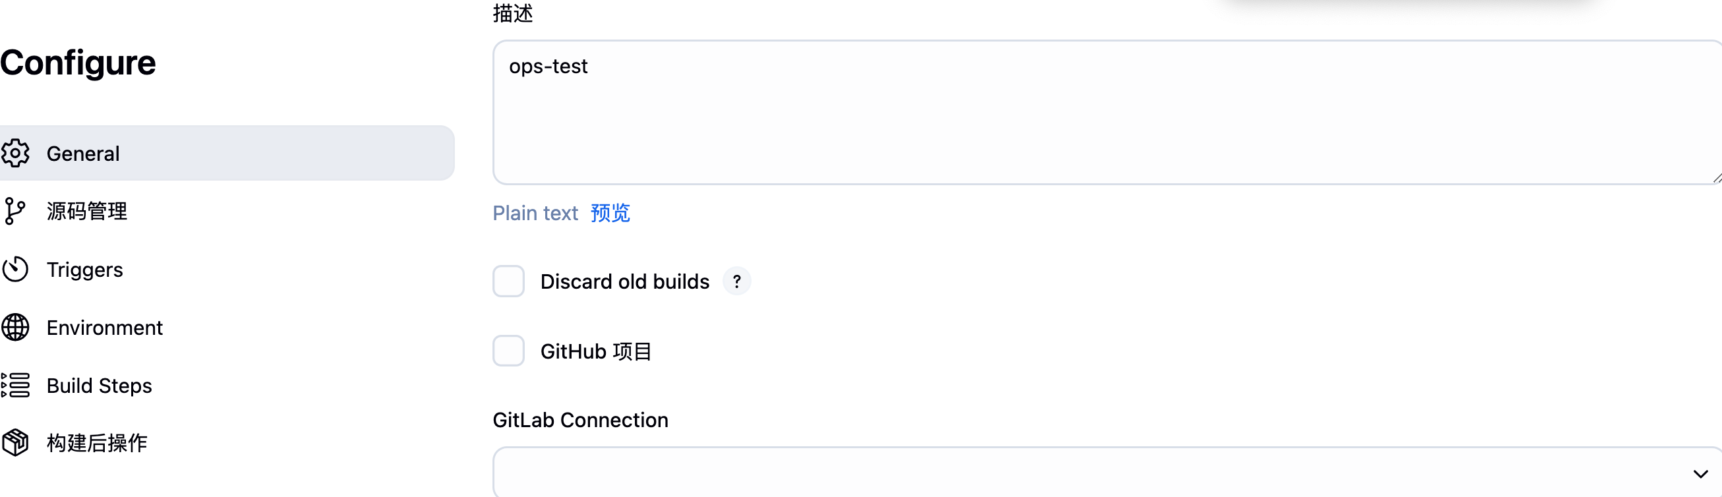Click the General gear icon

15,153
